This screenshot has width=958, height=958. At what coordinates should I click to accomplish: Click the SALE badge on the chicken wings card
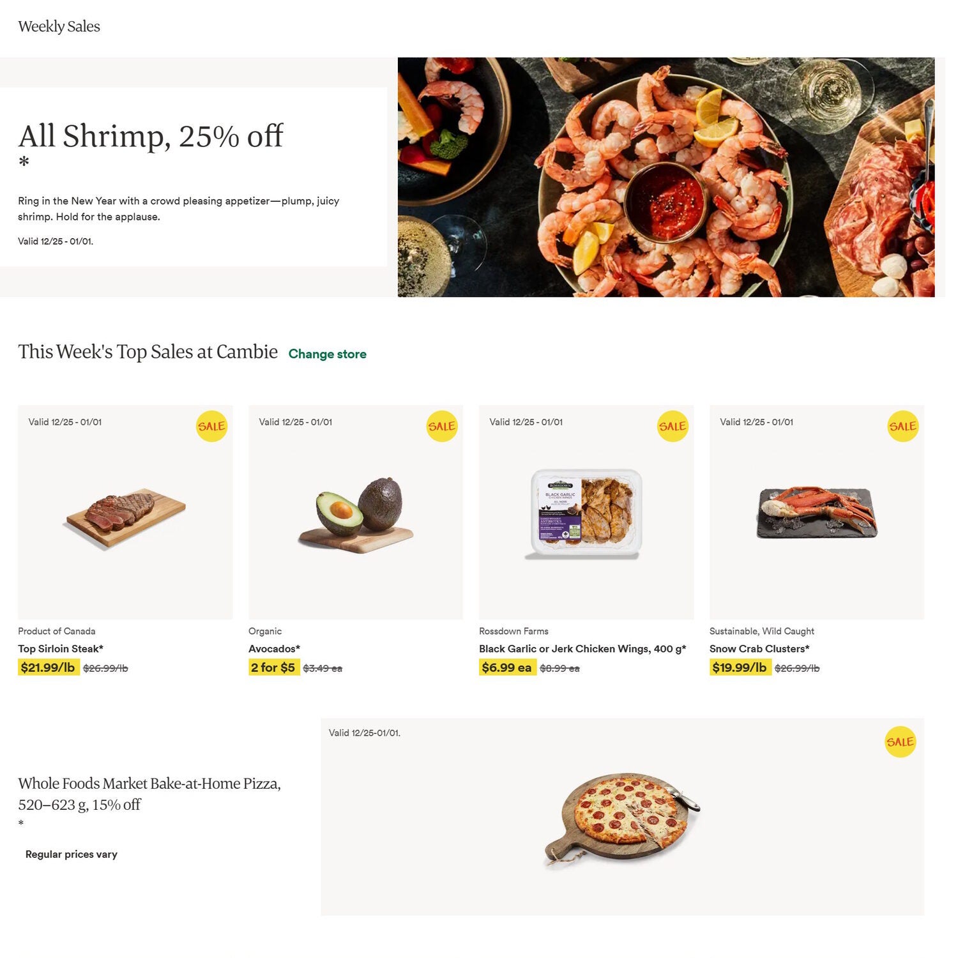672,427
